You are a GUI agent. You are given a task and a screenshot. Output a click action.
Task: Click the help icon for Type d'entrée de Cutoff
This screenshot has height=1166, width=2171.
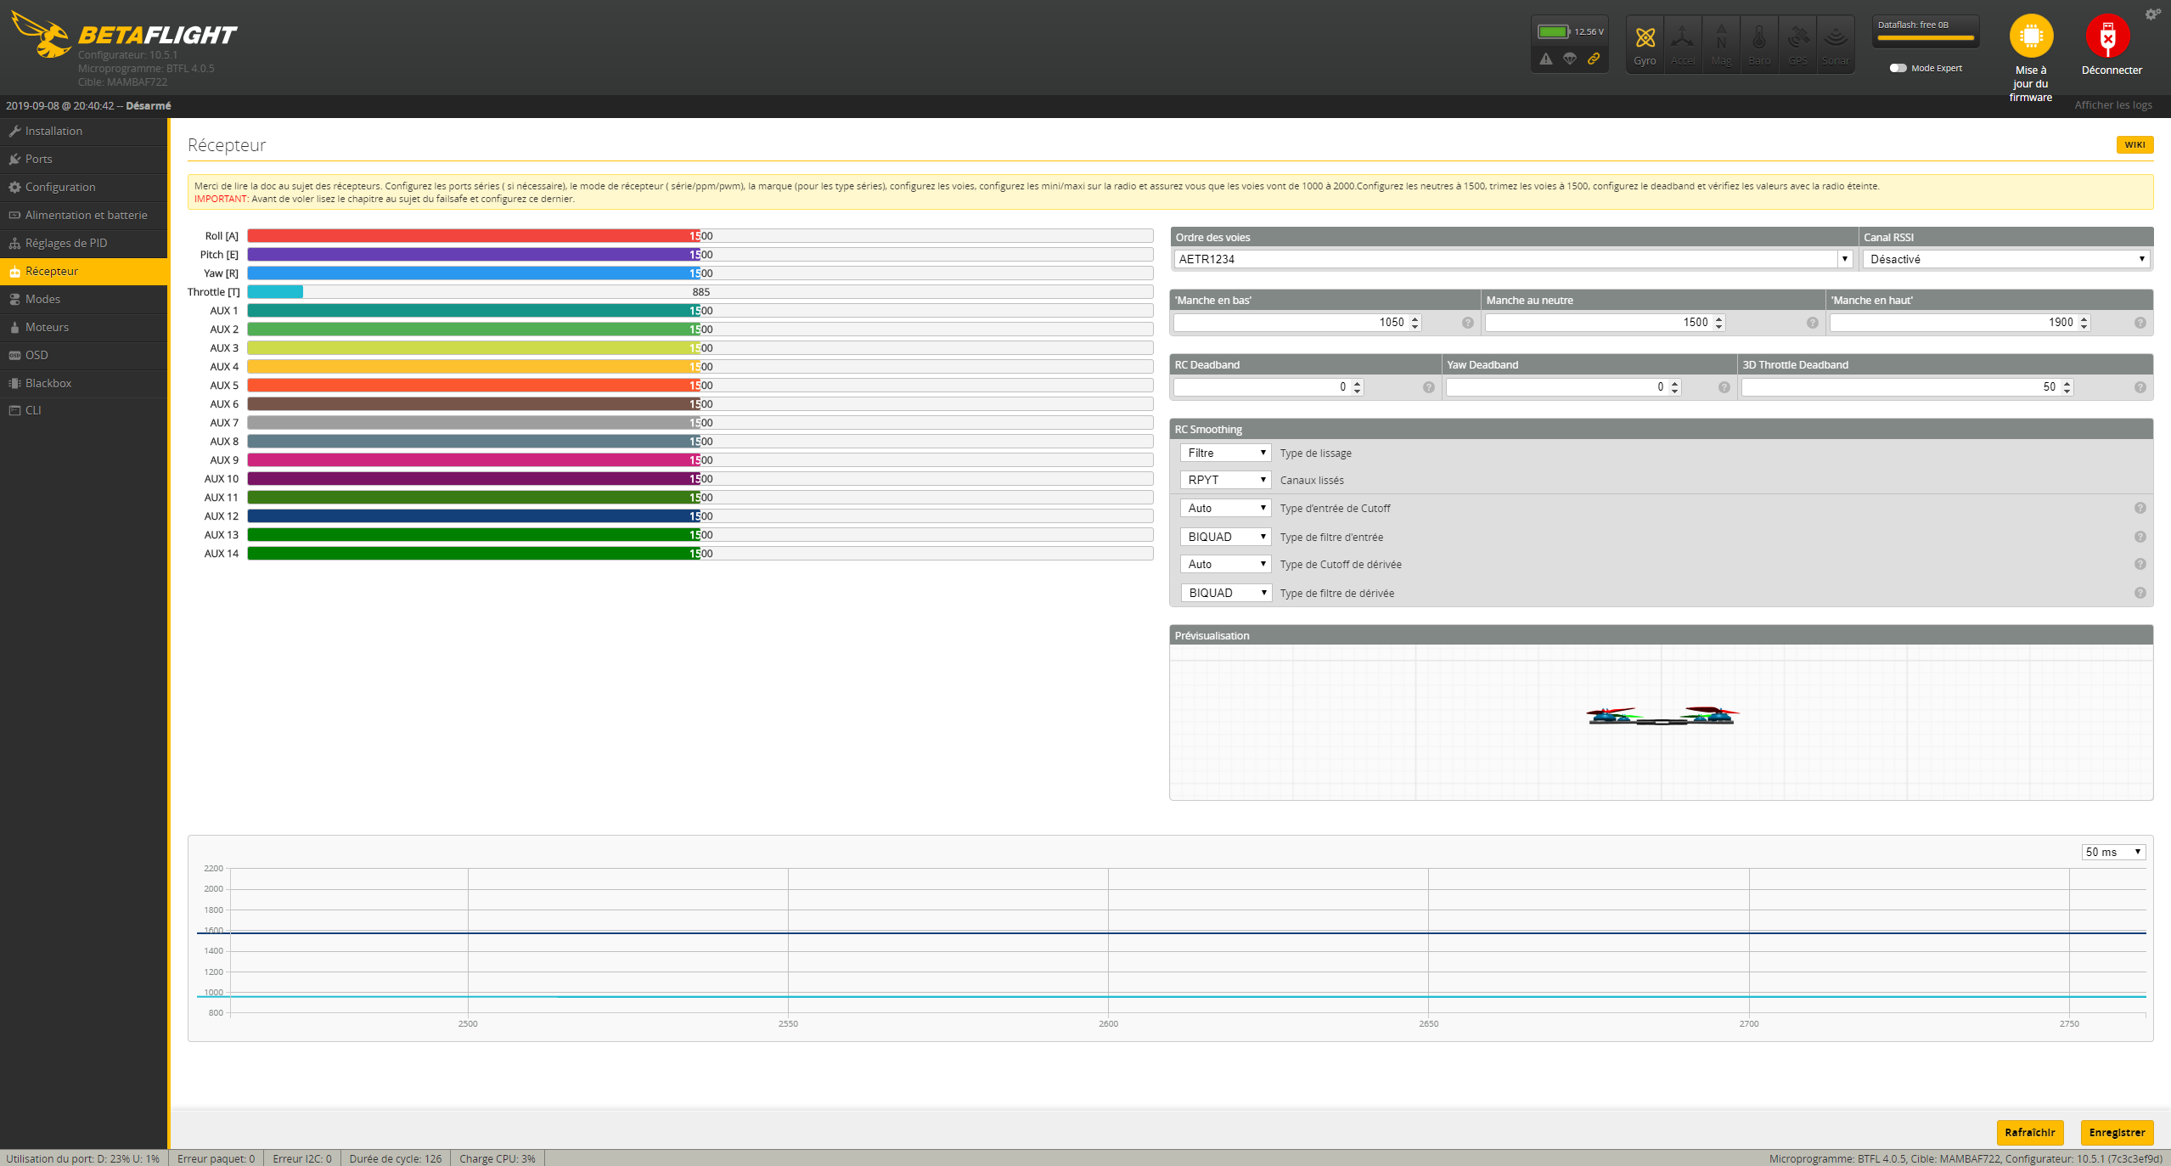[2140, 508]
